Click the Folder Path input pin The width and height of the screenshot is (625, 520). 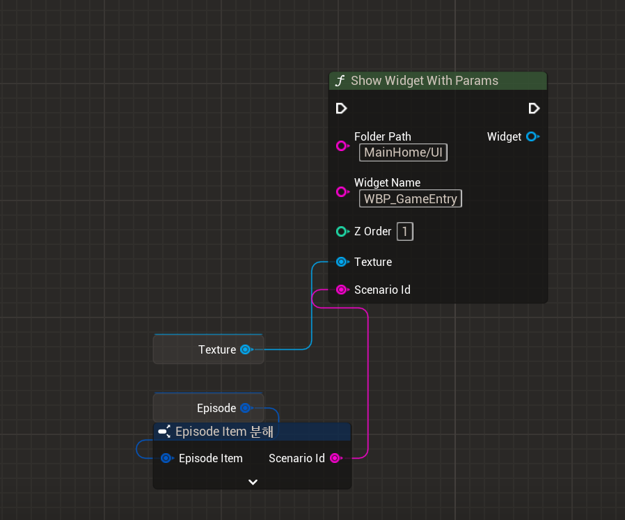pos(342,145)
